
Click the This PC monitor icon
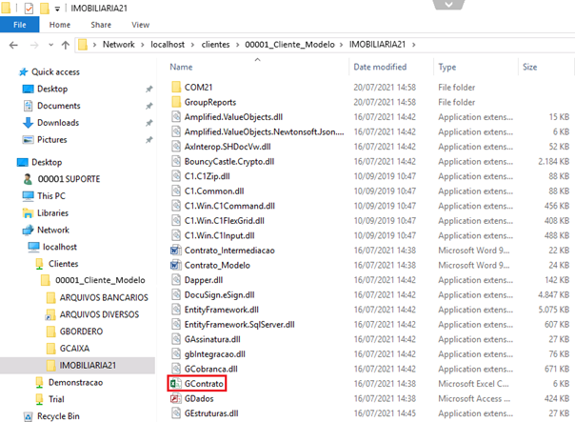coord(28,196)
